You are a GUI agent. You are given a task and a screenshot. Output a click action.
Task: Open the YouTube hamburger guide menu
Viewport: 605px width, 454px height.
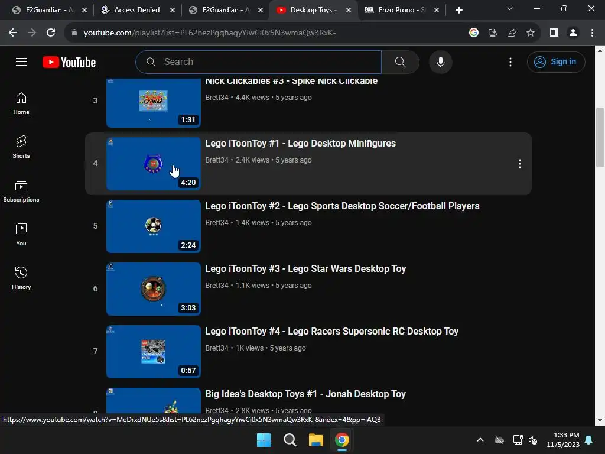tap(21, 61)
